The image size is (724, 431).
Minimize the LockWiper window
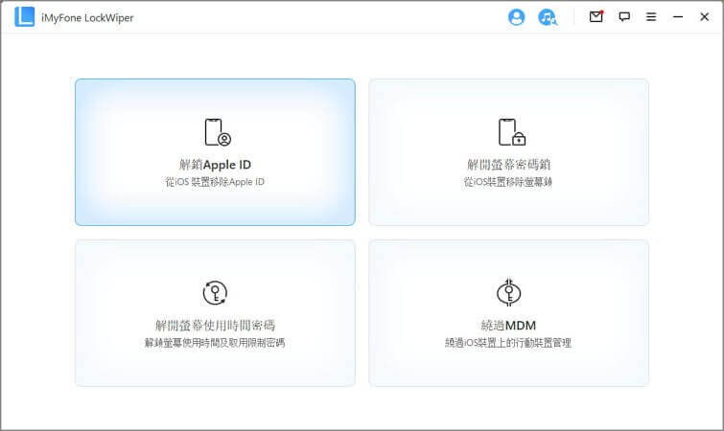678,17
